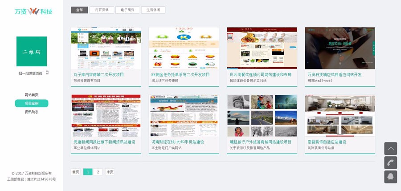The height and width of the screenshot is (191, 401).
Task: Open 丸子库内容商城 project thumbnail
Action: [106, 48]
